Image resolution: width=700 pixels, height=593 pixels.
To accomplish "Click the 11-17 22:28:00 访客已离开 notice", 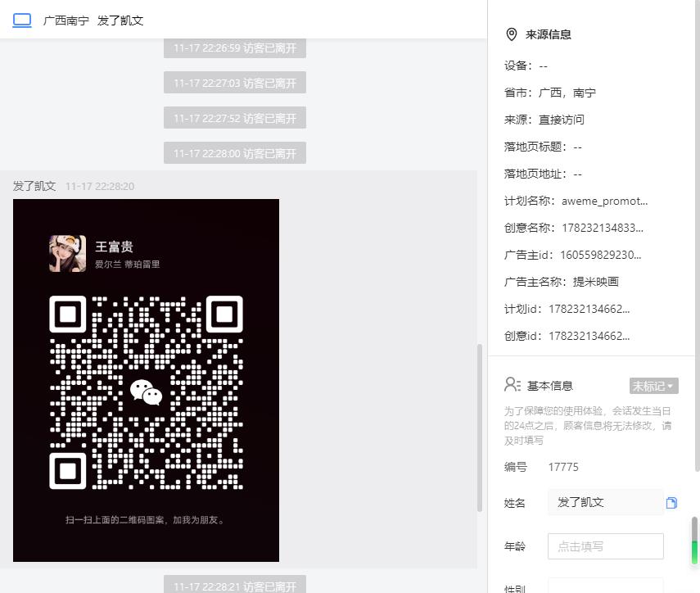I will click(235, 153).
